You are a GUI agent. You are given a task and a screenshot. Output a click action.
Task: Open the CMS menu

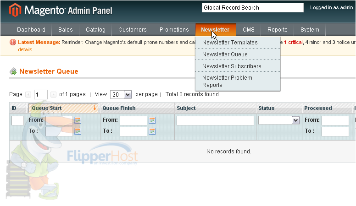pyautogui.click(x=249, y=30)
